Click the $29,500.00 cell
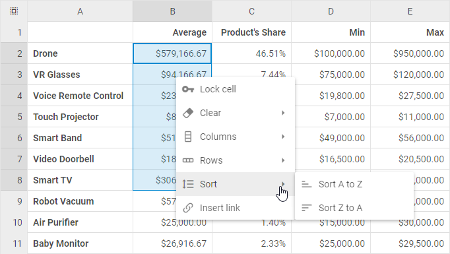 [410, 243]
